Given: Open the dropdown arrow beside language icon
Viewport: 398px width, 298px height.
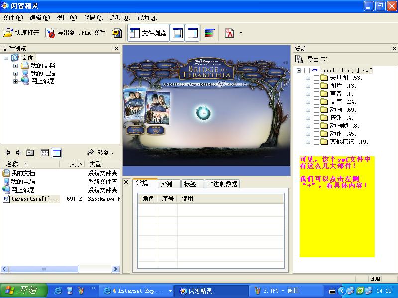Looking at the screenshot, I should click(241, 33).
